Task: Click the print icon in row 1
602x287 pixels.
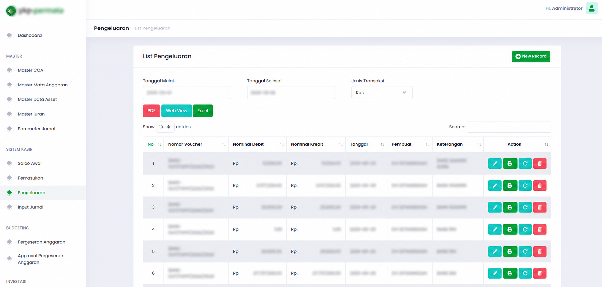Action: [x=510, y=163]
